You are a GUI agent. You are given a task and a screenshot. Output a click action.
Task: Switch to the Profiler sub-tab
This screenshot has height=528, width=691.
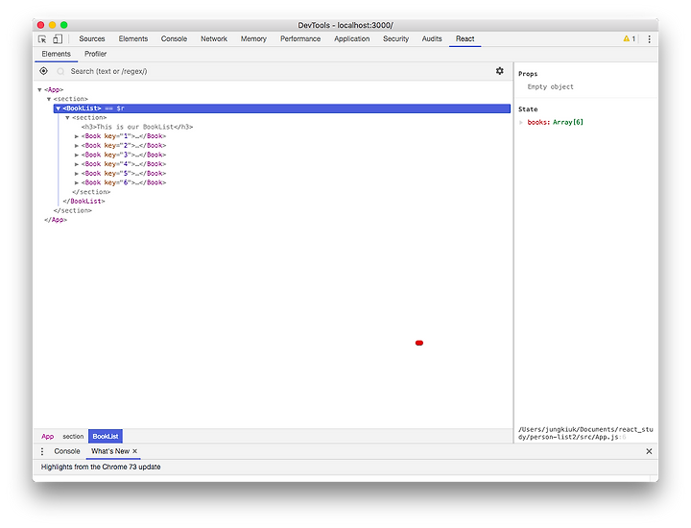[x=96, y=54]
